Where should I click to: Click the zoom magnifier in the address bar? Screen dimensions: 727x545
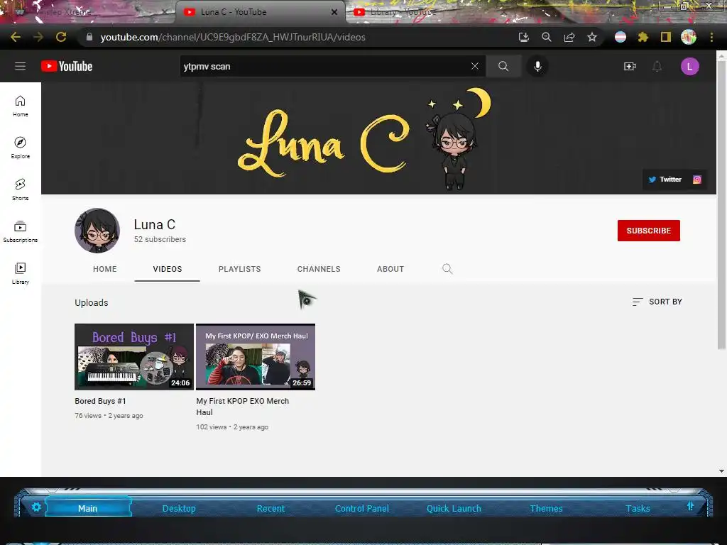547,37
